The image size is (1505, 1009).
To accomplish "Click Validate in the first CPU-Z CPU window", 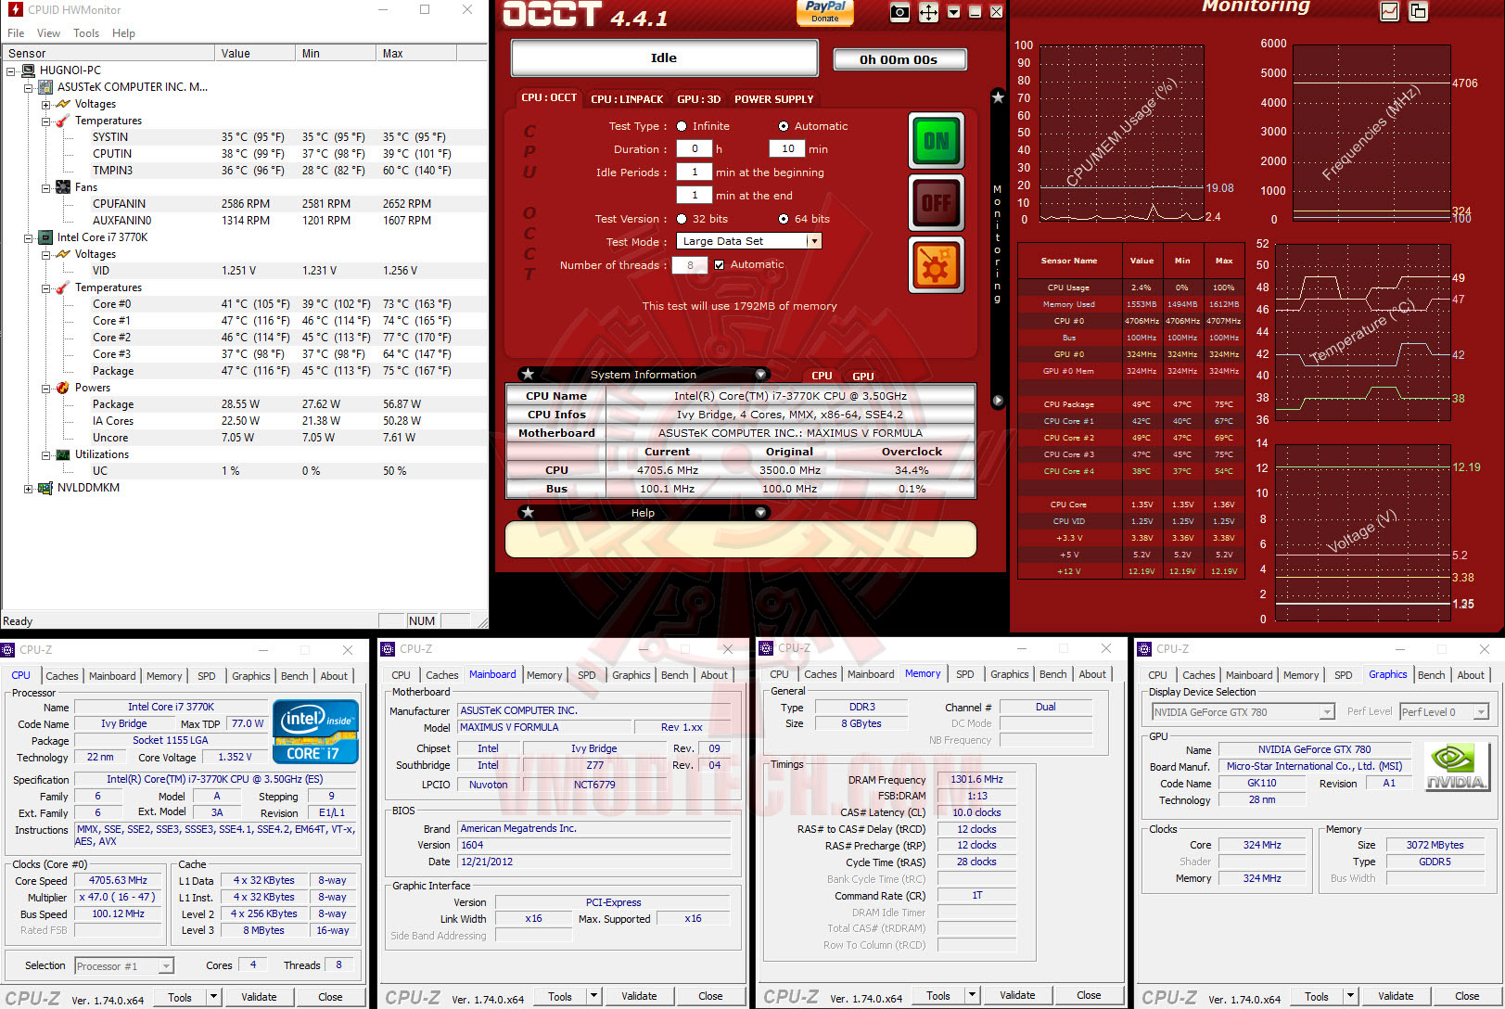I will tap(259, 998).
